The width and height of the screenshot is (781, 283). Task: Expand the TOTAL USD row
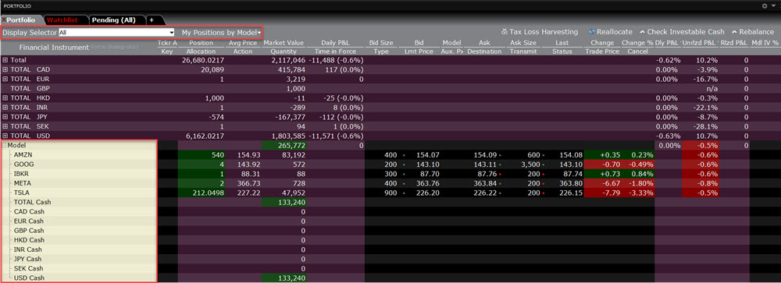[x=5, y=136]
